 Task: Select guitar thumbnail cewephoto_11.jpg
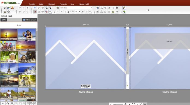coord(9,93)
